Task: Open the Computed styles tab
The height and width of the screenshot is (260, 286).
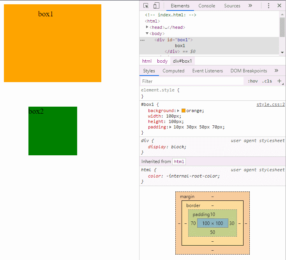Action: click(173, 71)
